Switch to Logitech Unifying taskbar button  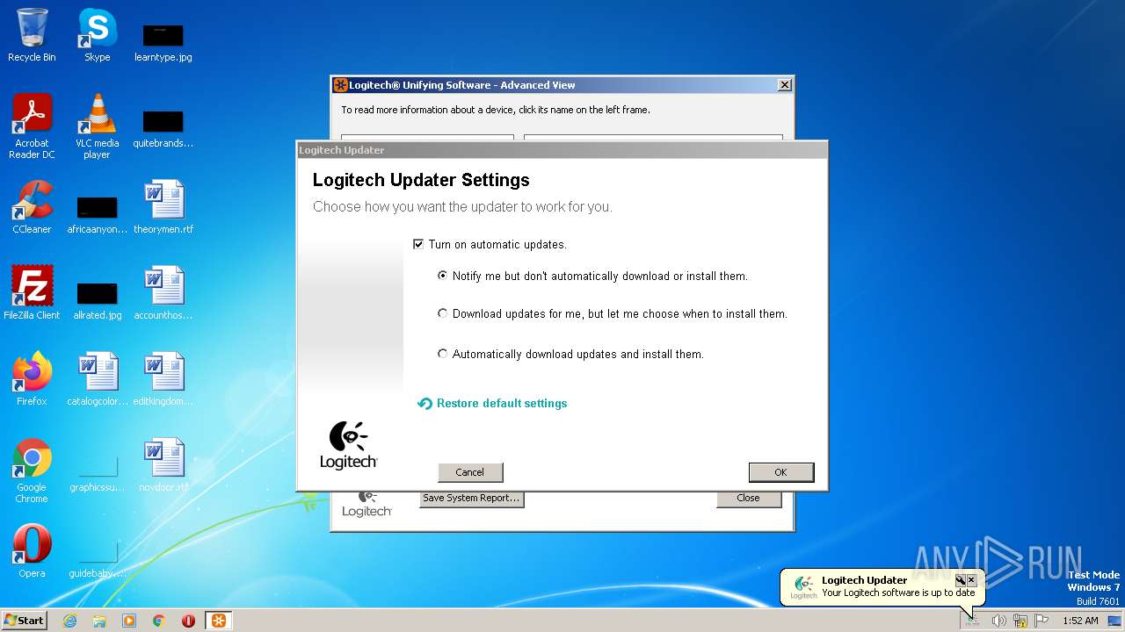pos(219,621)
